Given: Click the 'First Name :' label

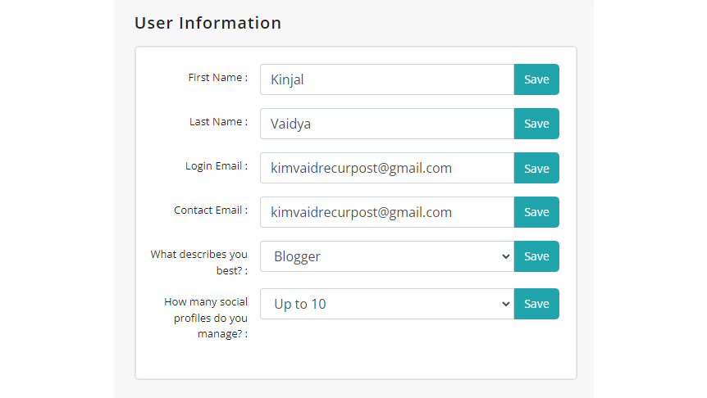Looking at the screenshot, I should tap(218, 78).
